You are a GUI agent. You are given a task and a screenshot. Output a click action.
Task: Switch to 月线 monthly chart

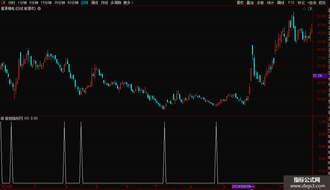(x=104, y=3)
